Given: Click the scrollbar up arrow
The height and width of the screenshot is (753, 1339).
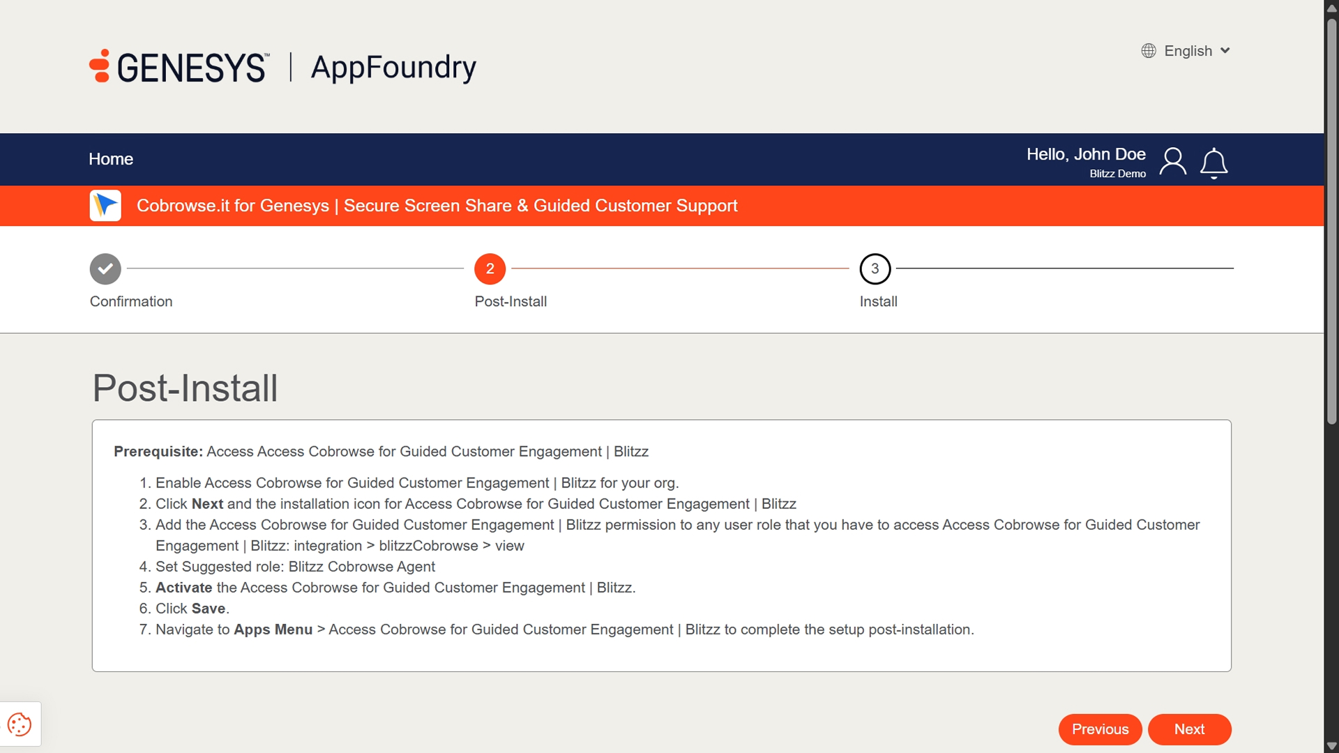Looking at the screenshot, I should pos(1331,8).
